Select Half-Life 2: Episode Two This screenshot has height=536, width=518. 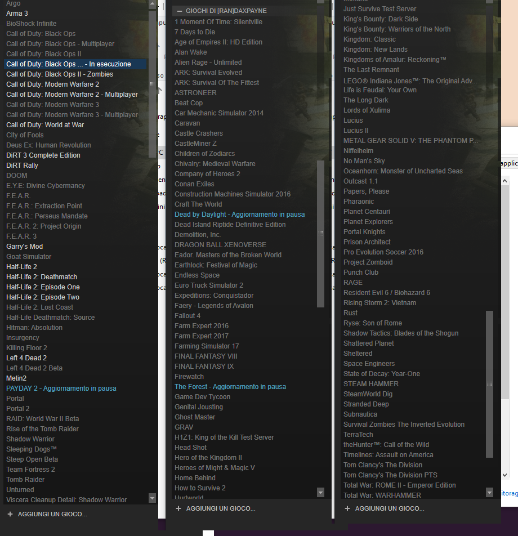[43, 297]
